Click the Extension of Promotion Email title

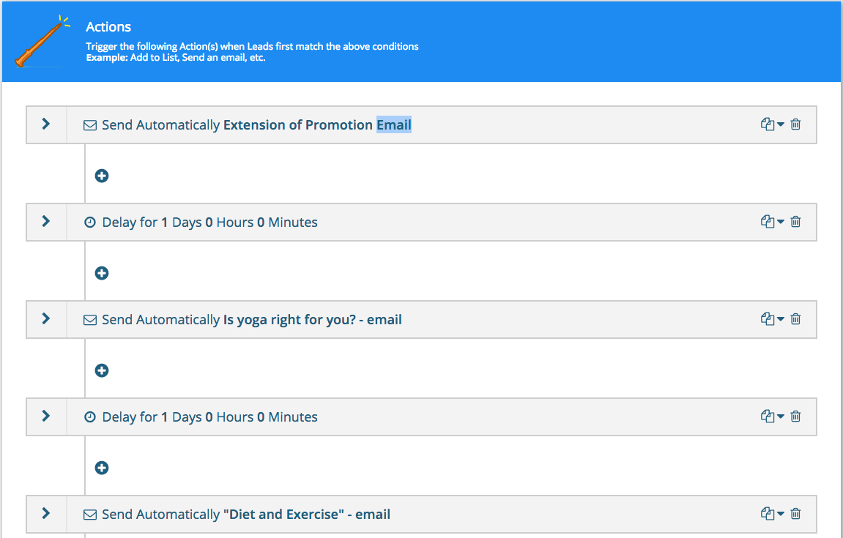(x=316, y=125)
